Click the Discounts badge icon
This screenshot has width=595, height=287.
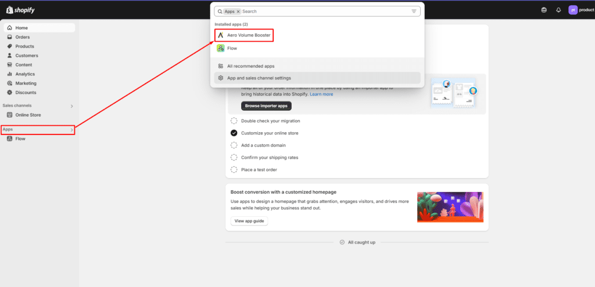pyautogui.click(x=9, y=92)
